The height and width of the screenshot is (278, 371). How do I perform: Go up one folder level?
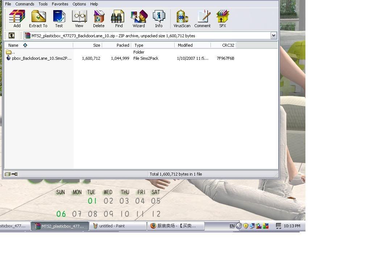(x=12, y=36)
